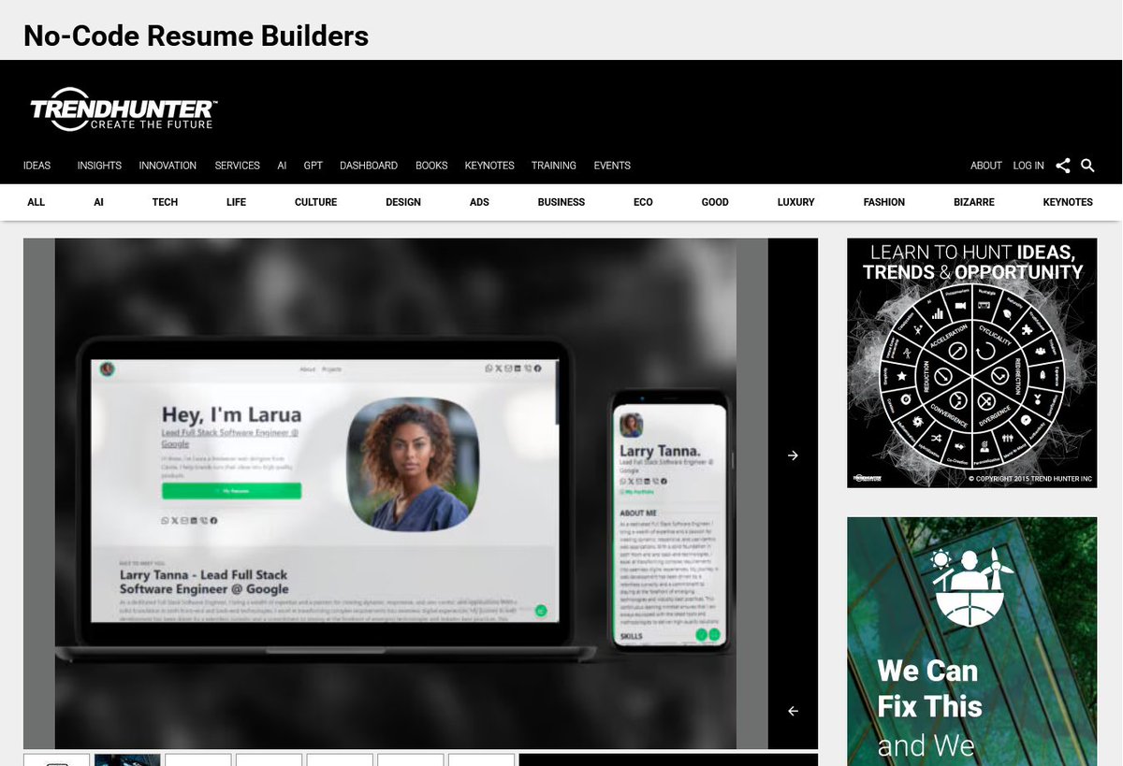Click the laptop and phone resume image
Screen dimensions: 1123x766
(396, 494)
